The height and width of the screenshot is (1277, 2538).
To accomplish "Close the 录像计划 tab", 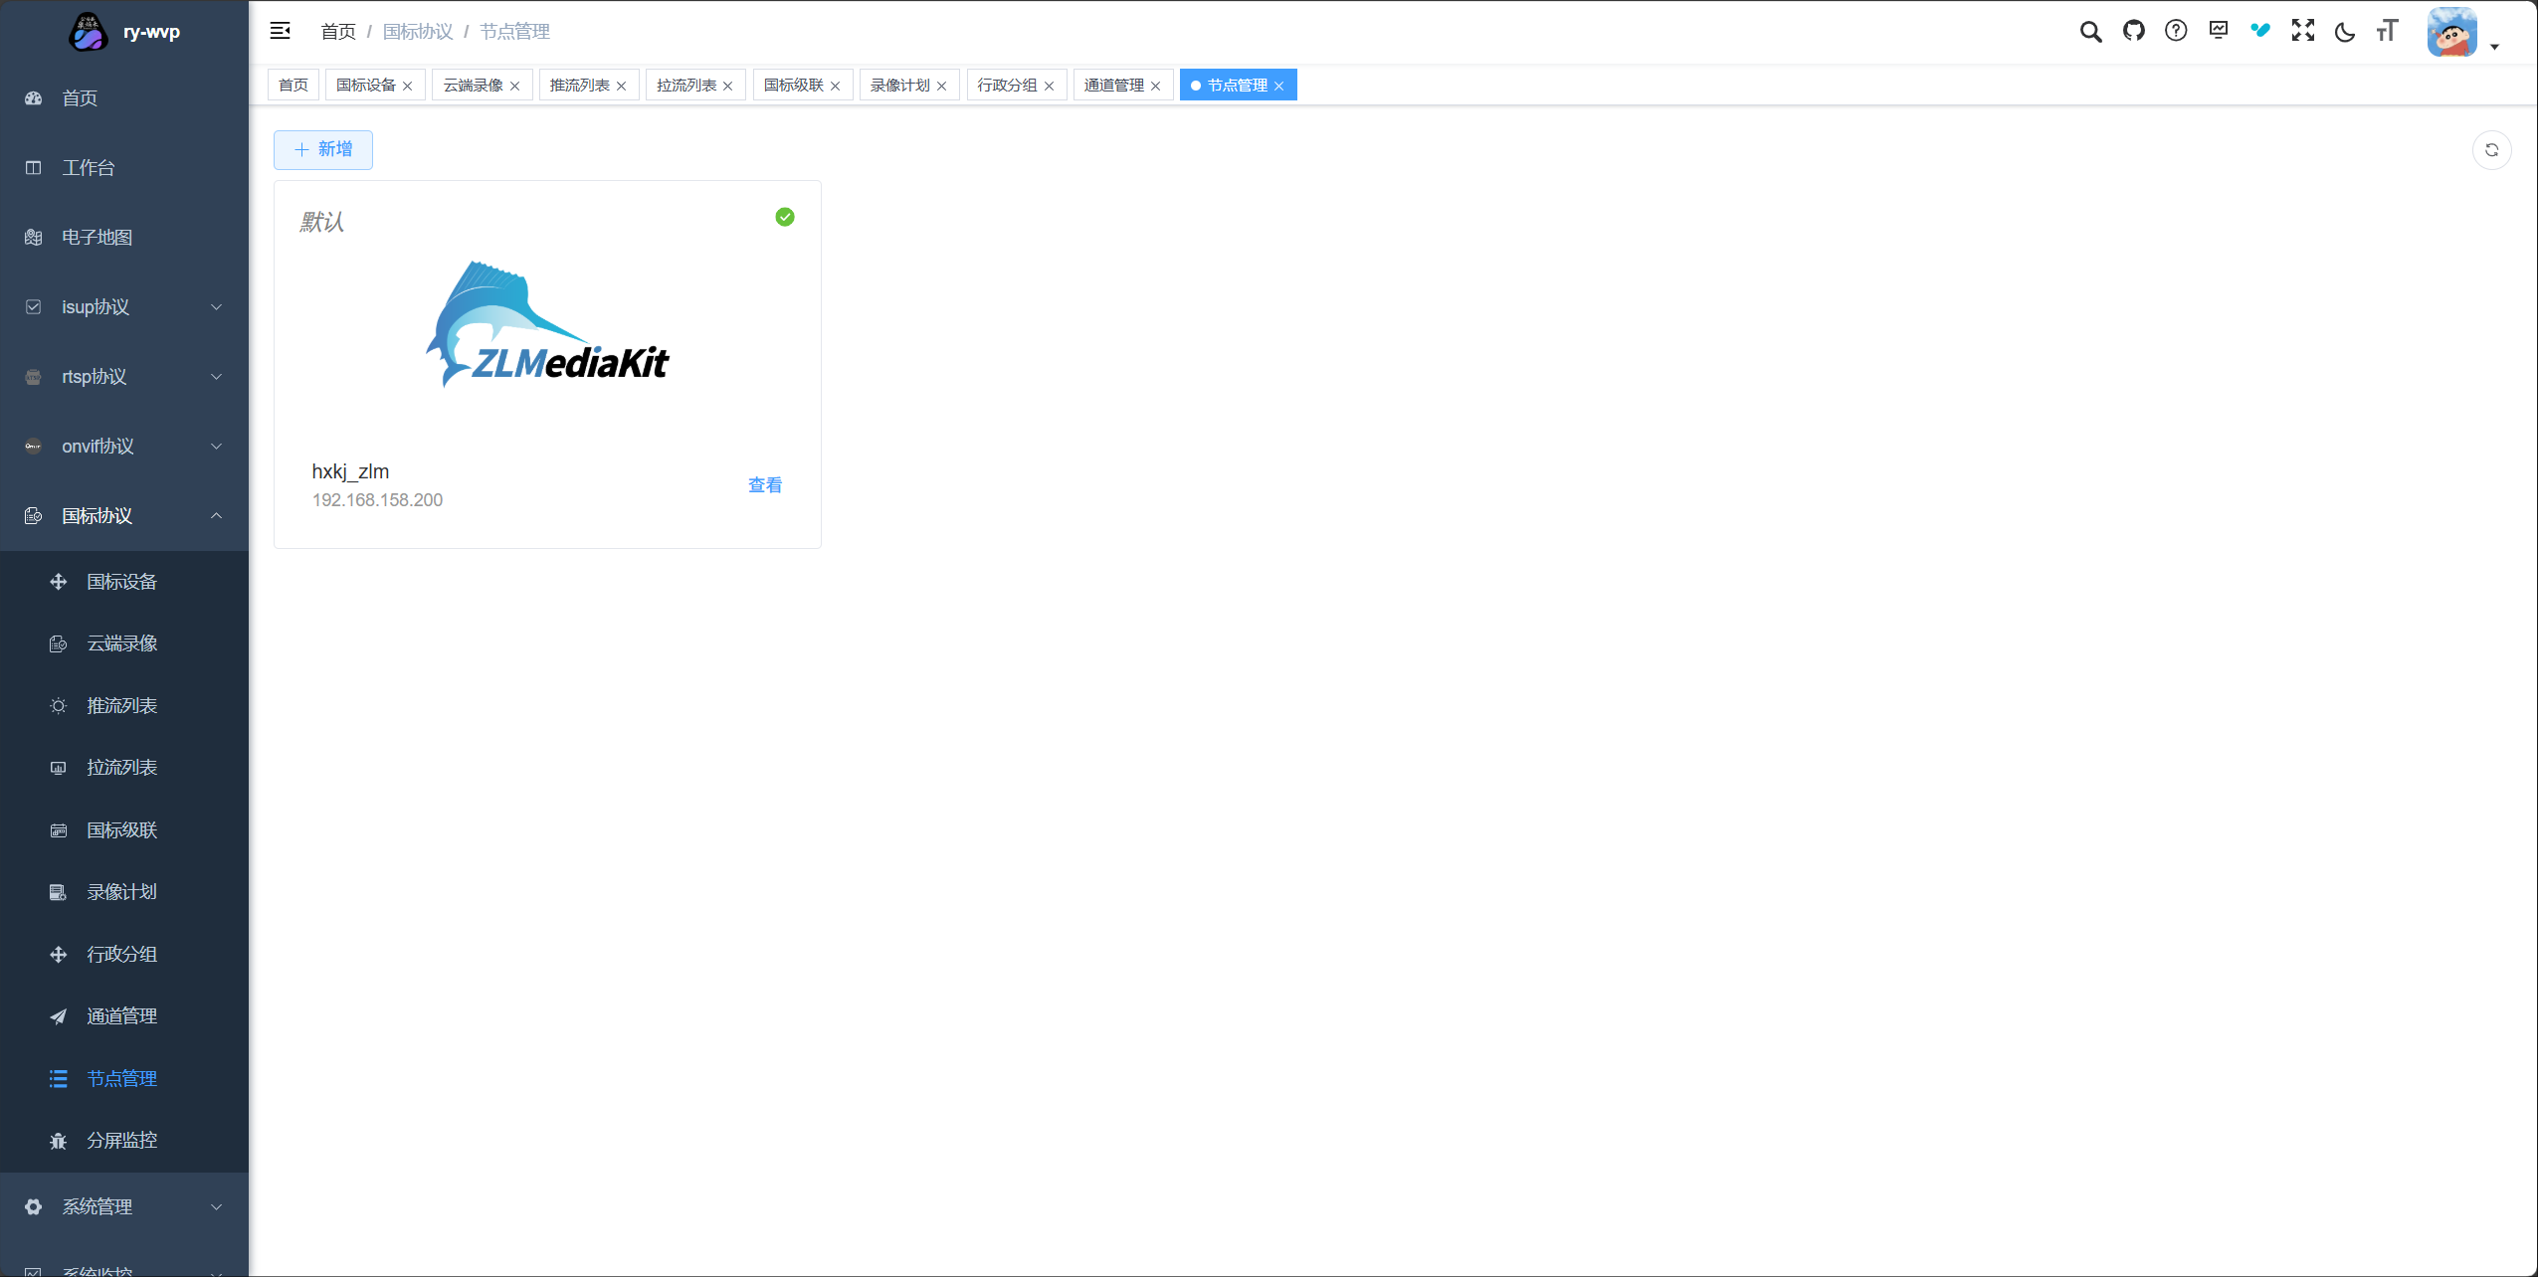I will (941, 87).
